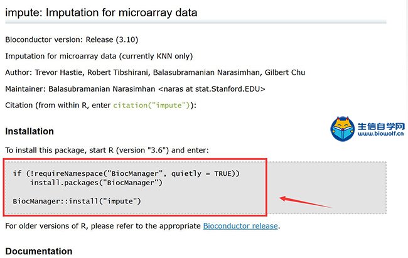Click the empty right part of code box

[x=326, y=188]
